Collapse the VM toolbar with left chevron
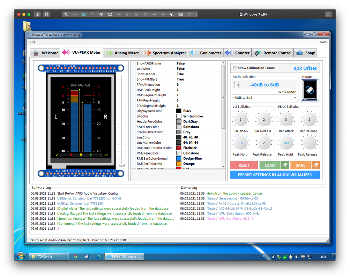This screenshot has width=350, height=279. click(x=196, y=14)
